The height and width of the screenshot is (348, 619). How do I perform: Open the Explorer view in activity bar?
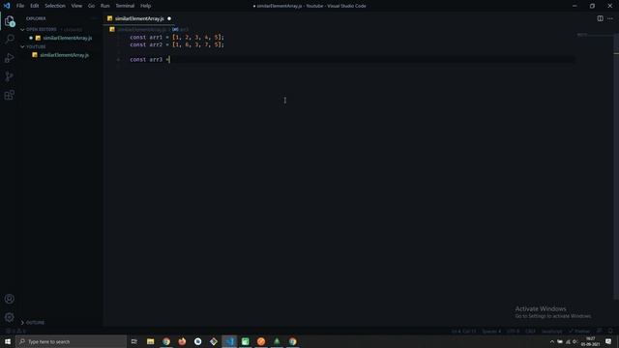point(10,21)
